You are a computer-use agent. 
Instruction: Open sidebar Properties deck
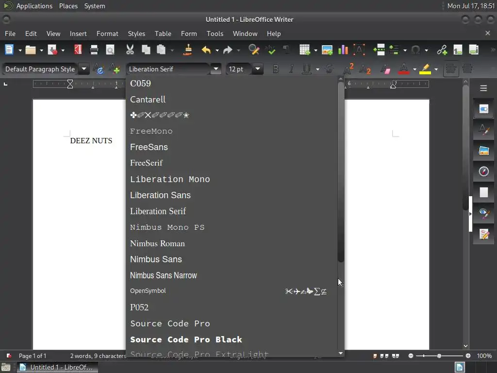483,109
